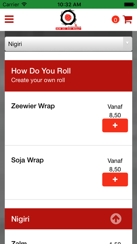Open the hamburger menu

click(x=9, y=19)
